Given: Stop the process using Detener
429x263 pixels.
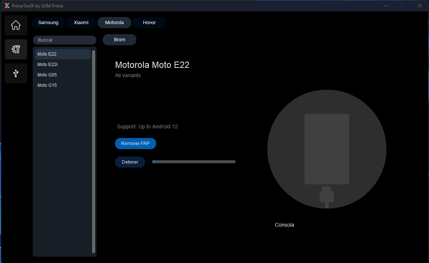Looking at the screenshot, I should coord(130,162).
